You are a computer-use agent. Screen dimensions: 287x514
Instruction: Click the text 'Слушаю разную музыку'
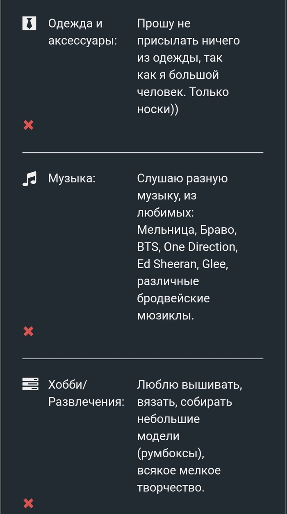(x=182, y=187)
